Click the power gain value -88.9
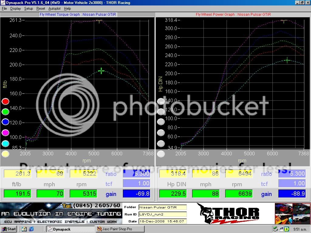 (x=292, y=194)
